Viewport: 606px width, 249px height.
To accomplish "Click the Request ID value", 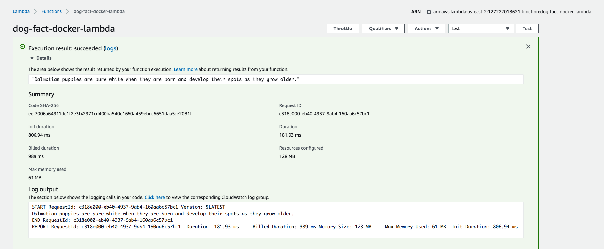I will point(324,114).
